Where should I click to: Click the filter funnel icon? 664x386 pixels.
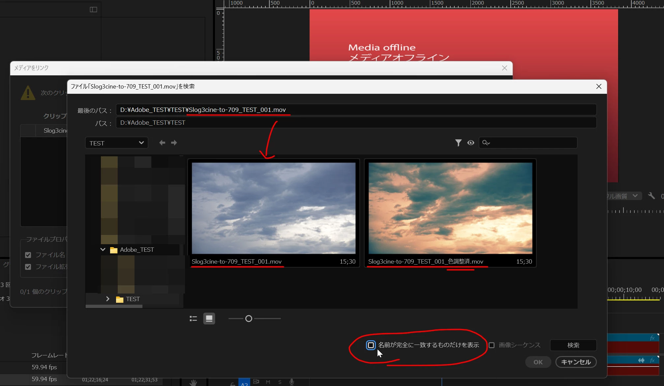coord(458,142)
